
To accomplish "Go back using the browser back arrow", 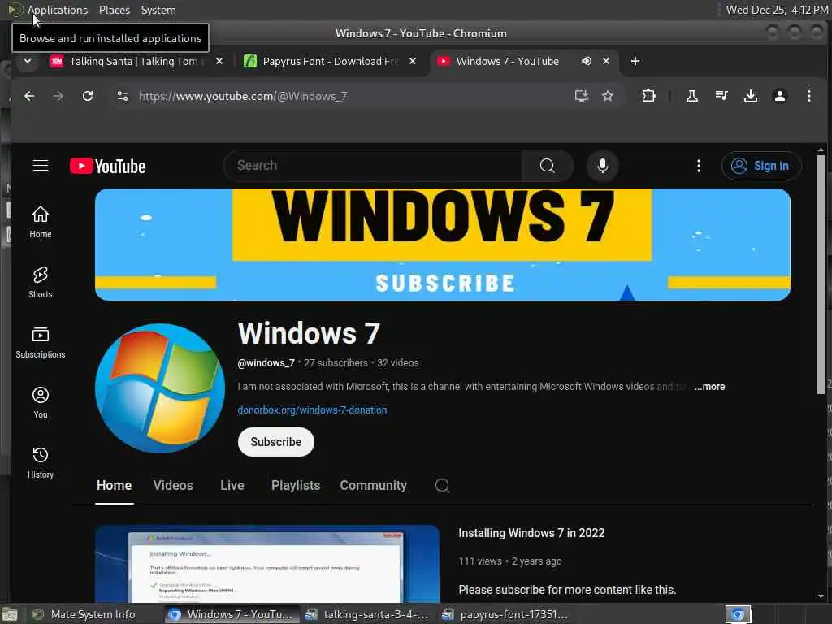I will (x=29, y=96).
